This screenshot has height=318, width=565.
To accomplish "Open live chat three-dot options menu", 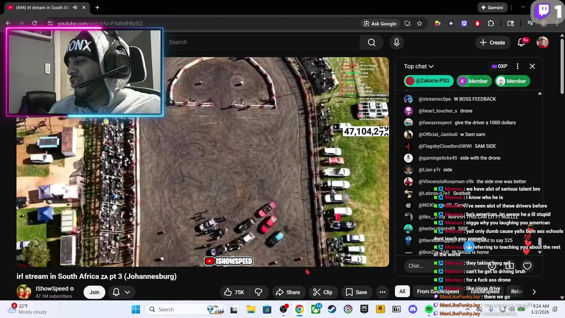I will click(x=517, y=66).
